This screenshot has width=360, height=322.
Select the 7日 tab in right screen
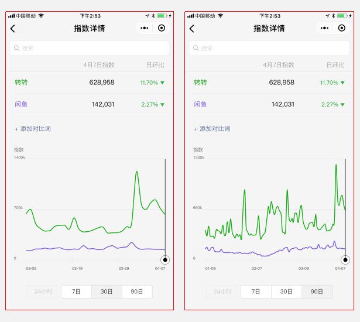256,292
